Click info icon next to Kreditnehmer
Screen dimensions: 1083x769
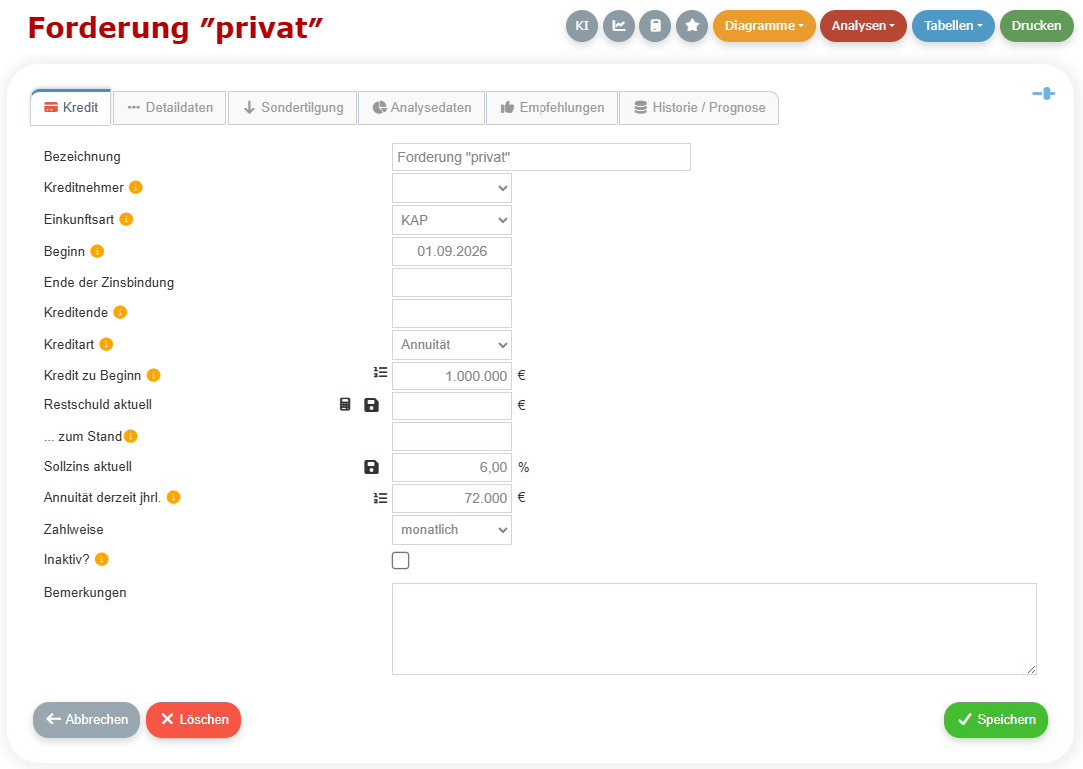(136, 187)
